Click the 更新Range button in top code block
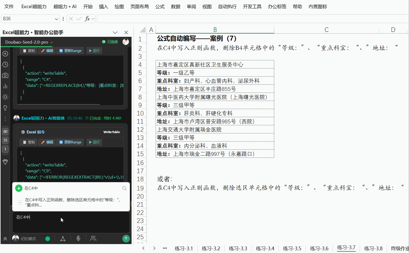Screen dimensions: 409x253 [x=70, y=51]
